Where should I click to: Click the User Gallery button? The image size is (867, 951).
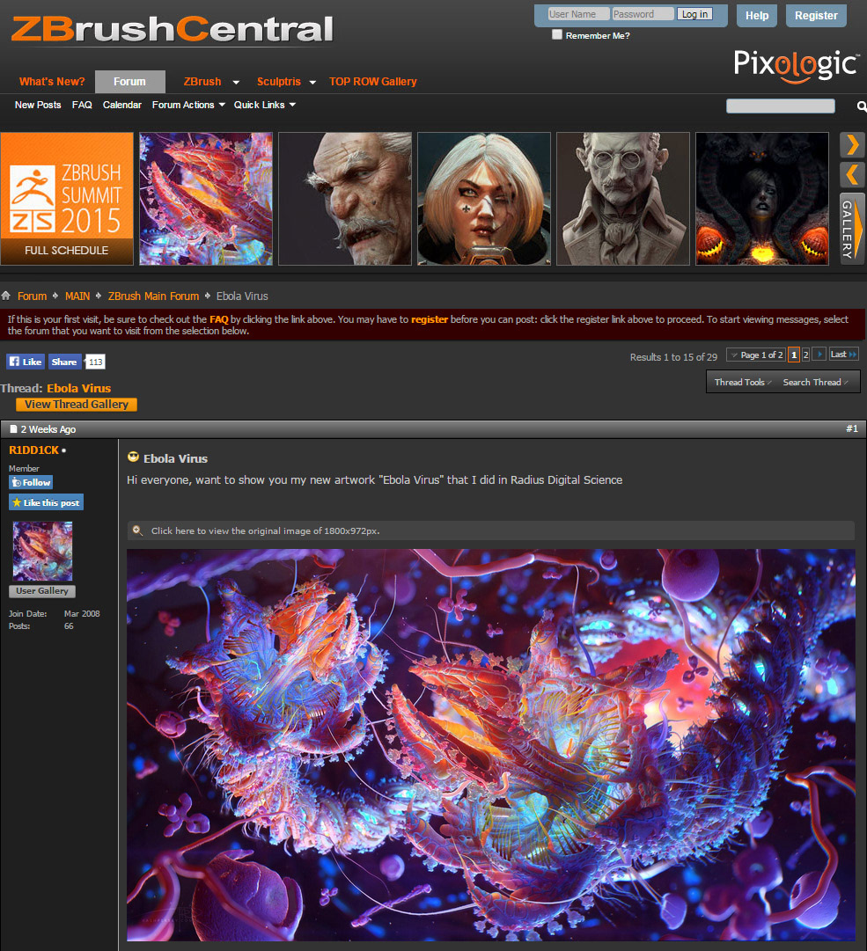[42, 590]
